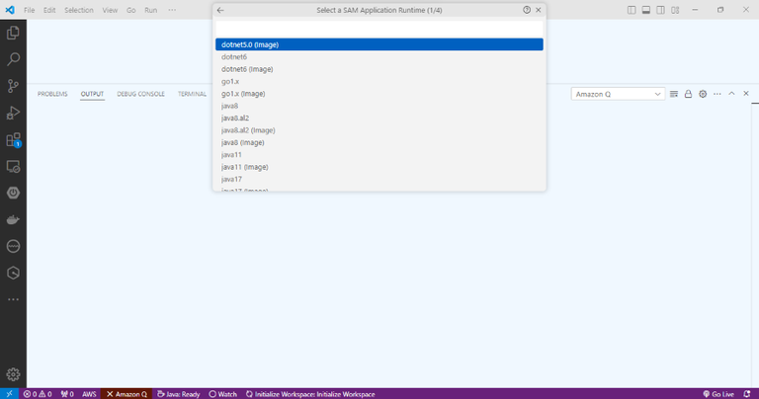Viewport: 759px width, 399px height.
Task: Toggle output scroll lock
Action: point(688,94)
